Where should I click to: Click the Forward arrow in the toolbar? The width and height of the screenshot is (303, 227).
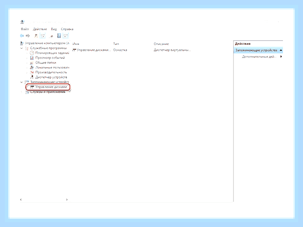pos(28,36)
